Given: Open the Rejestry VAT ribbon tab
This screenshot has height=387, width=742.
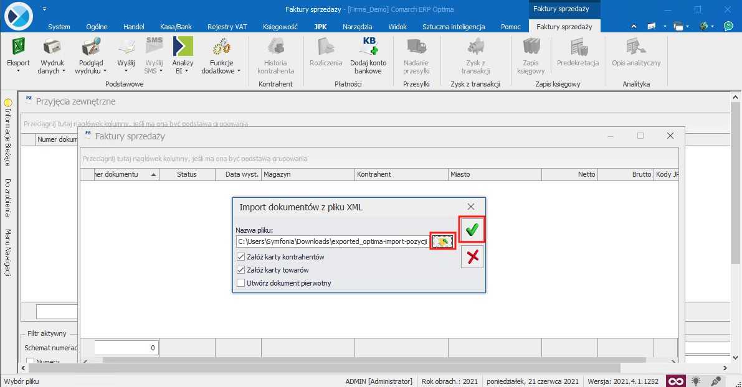Looking at the screenshot, I should tap(227, 27).
